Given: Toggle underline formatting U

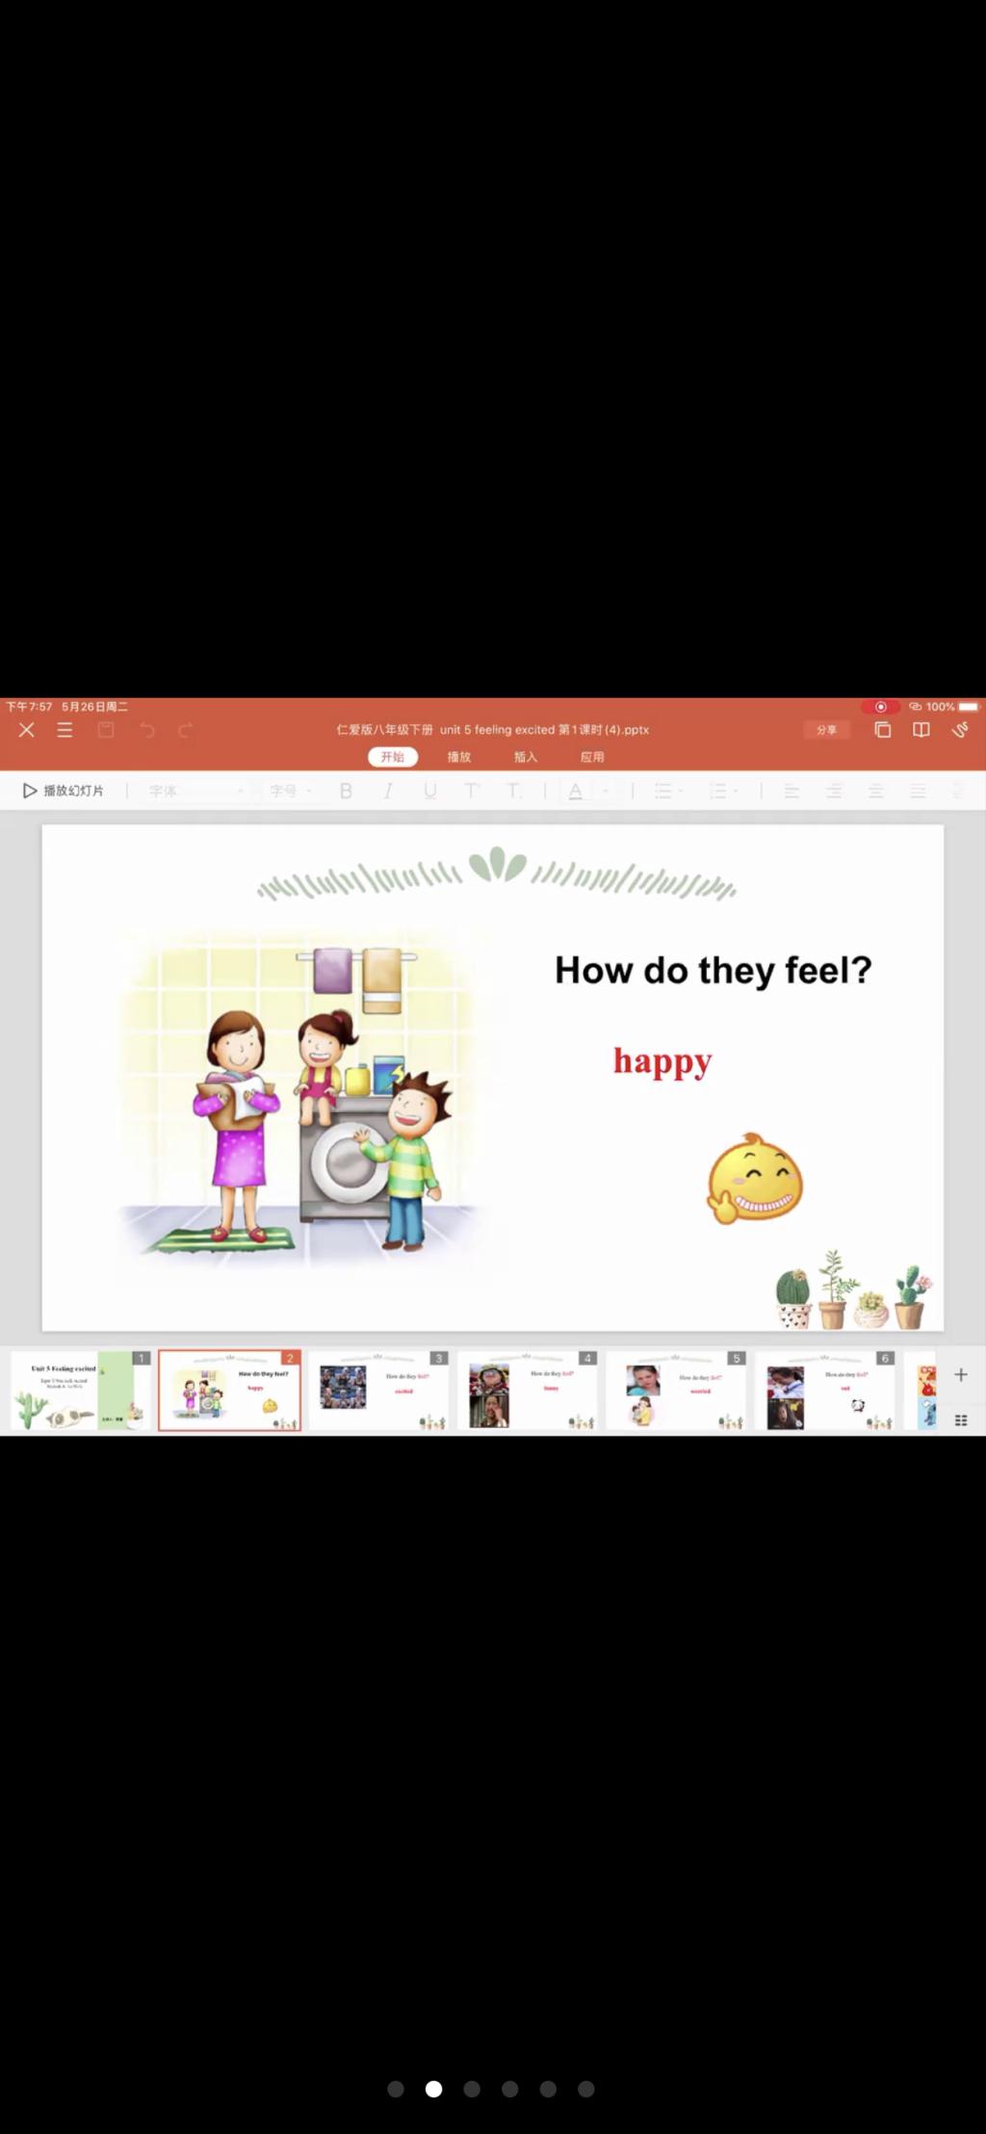Looking at the screenshot, I should tap(430, 791).
